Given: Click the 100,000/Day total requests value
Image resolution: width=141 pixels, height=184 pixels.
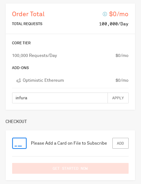Looking at the screenshot, I should pyautogui.click(x=114, y=24).
